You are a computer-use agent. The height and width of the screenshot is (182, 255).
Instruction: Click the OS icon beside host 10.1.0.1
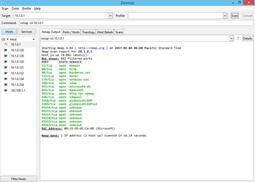pyautogui.click(x=6, y=44)
